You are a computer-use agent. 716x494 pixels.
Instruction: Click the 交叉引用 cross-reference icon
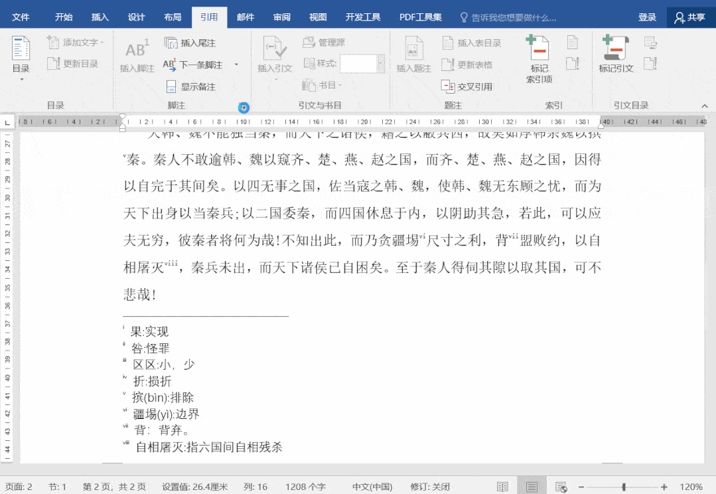click(x=448, y=86)
